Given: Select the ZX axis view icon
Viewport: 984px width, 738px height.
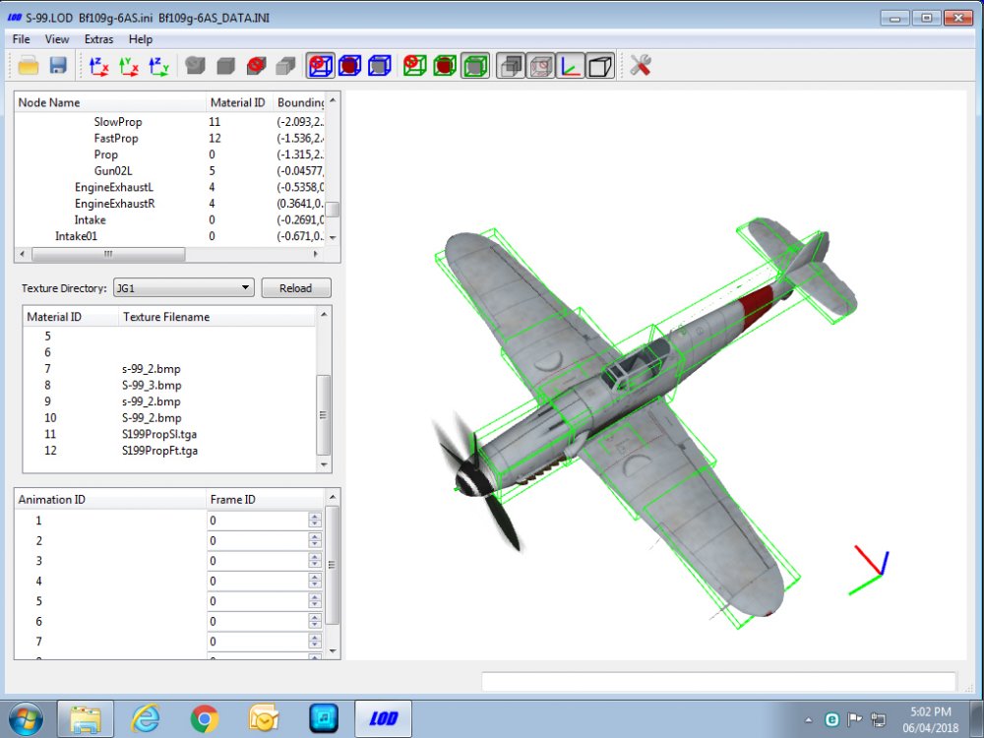Looking at the screenshot, I should (98, 66).
